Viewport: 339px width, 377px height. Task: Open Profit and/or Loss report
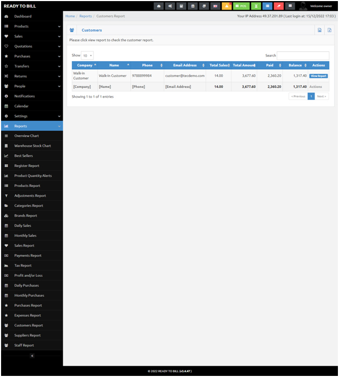(32, 275)
